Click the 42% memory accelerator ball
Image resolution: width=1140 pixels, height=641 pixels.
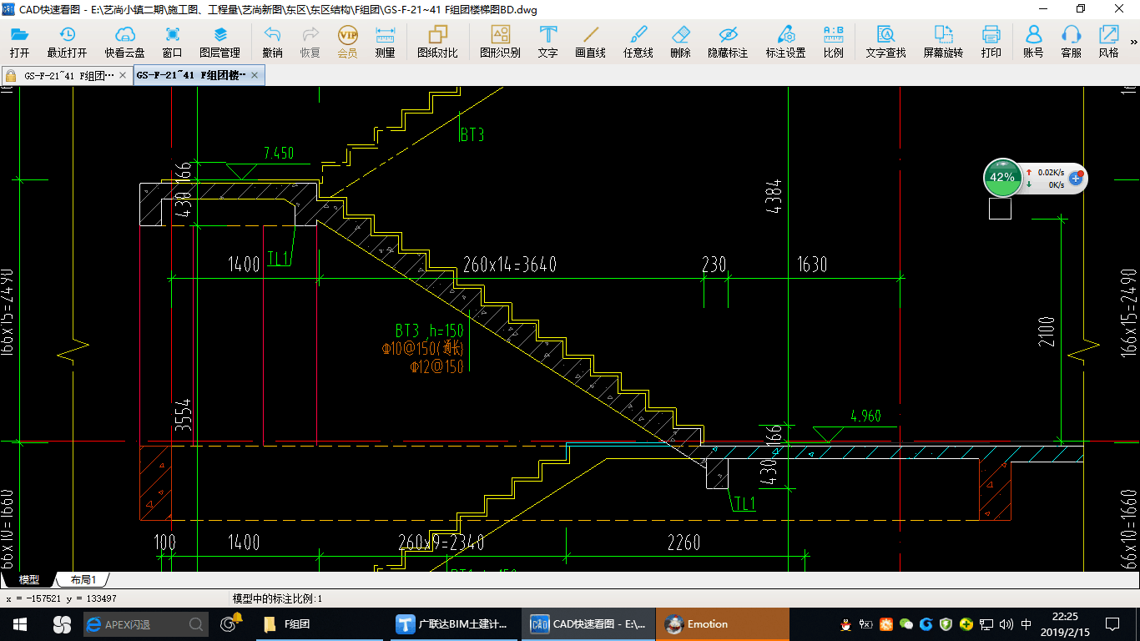click(1002, 177)
